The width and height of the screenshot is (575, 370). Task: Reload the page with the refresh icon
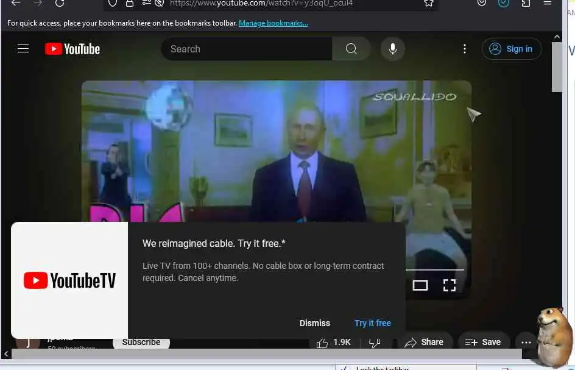point(60,3)
